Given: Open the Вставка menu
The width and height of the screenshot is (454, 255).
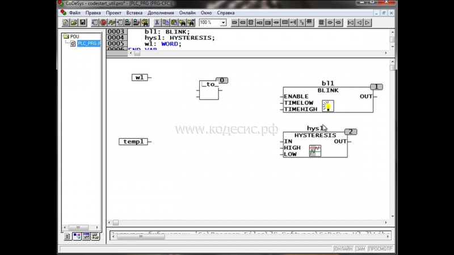Looking at the screenshot, I should point(134,12).
